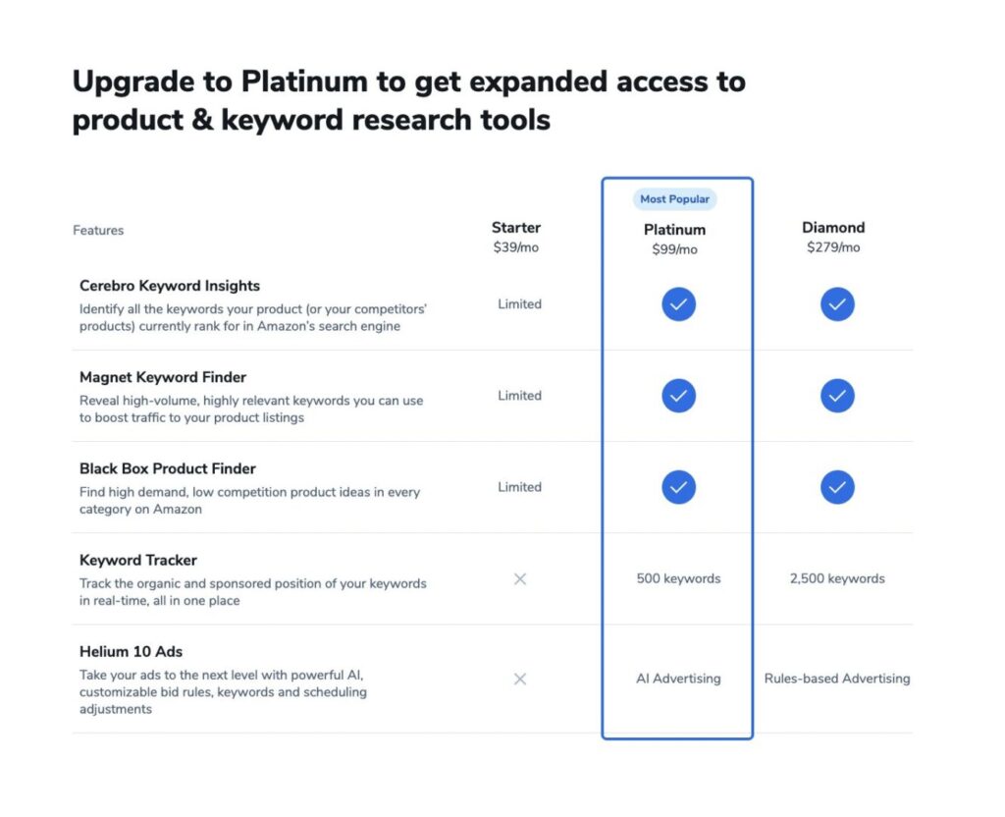Viewport: 1005px width, 817px height.
Task: Click the 500 keywords Platinum cell
Action: pyautogui.click(x=678, y=578)
